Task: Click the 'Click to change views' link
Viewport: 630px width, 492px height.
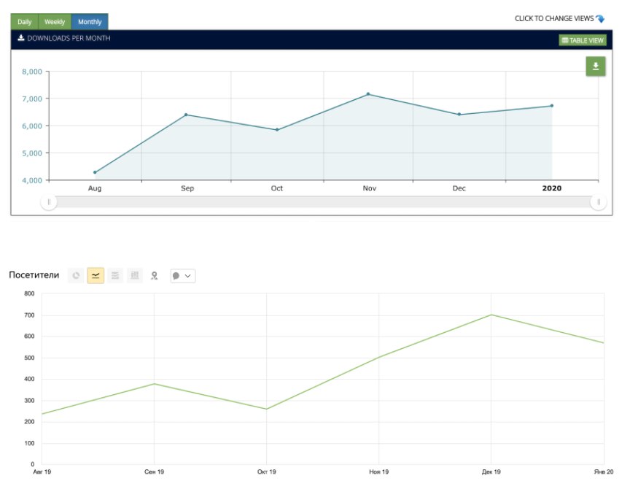Action: click(x=554, y=19)
